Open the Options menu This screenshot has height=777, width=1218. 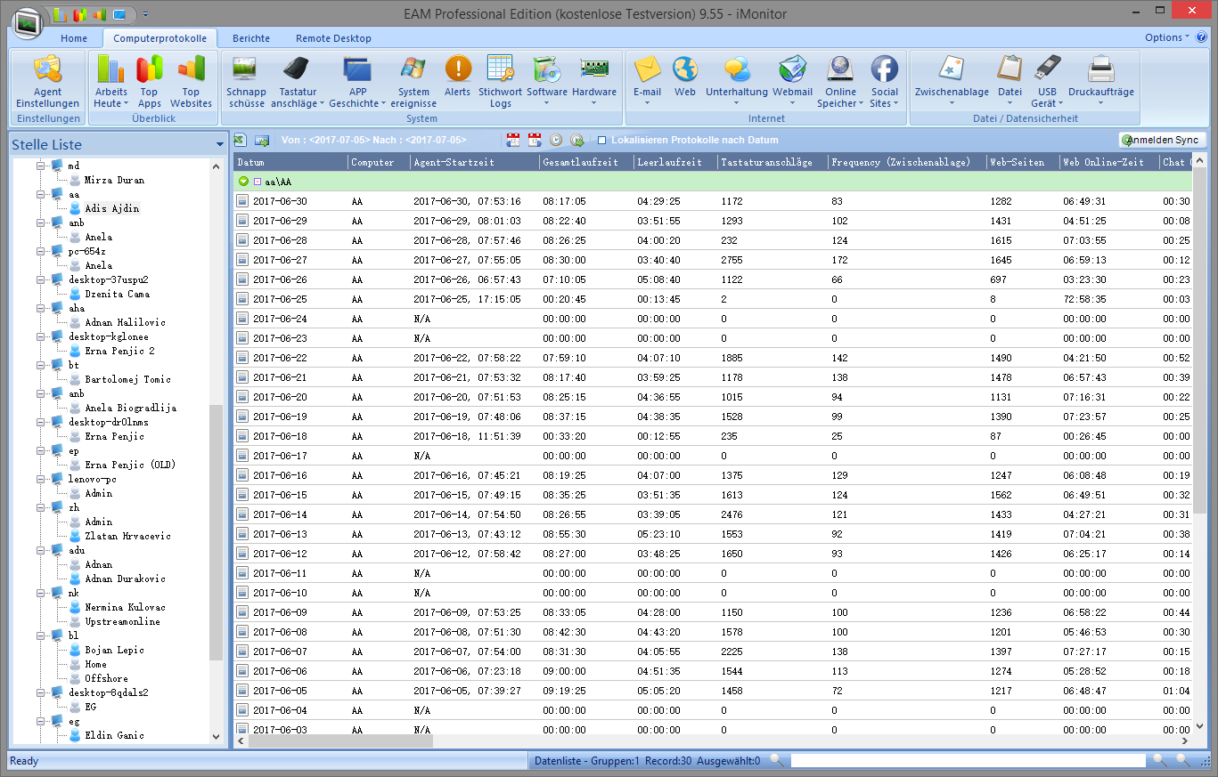coord(1165,37)
